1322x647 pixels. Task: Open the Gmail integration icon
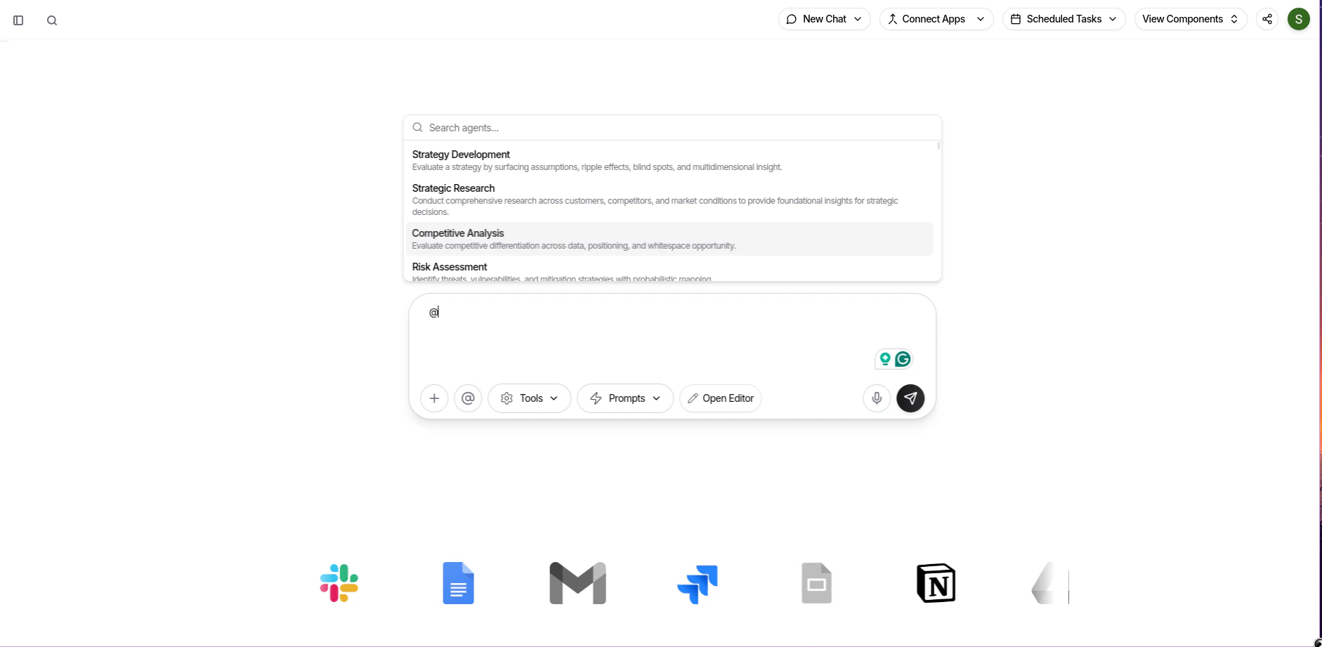click(578, 582)
